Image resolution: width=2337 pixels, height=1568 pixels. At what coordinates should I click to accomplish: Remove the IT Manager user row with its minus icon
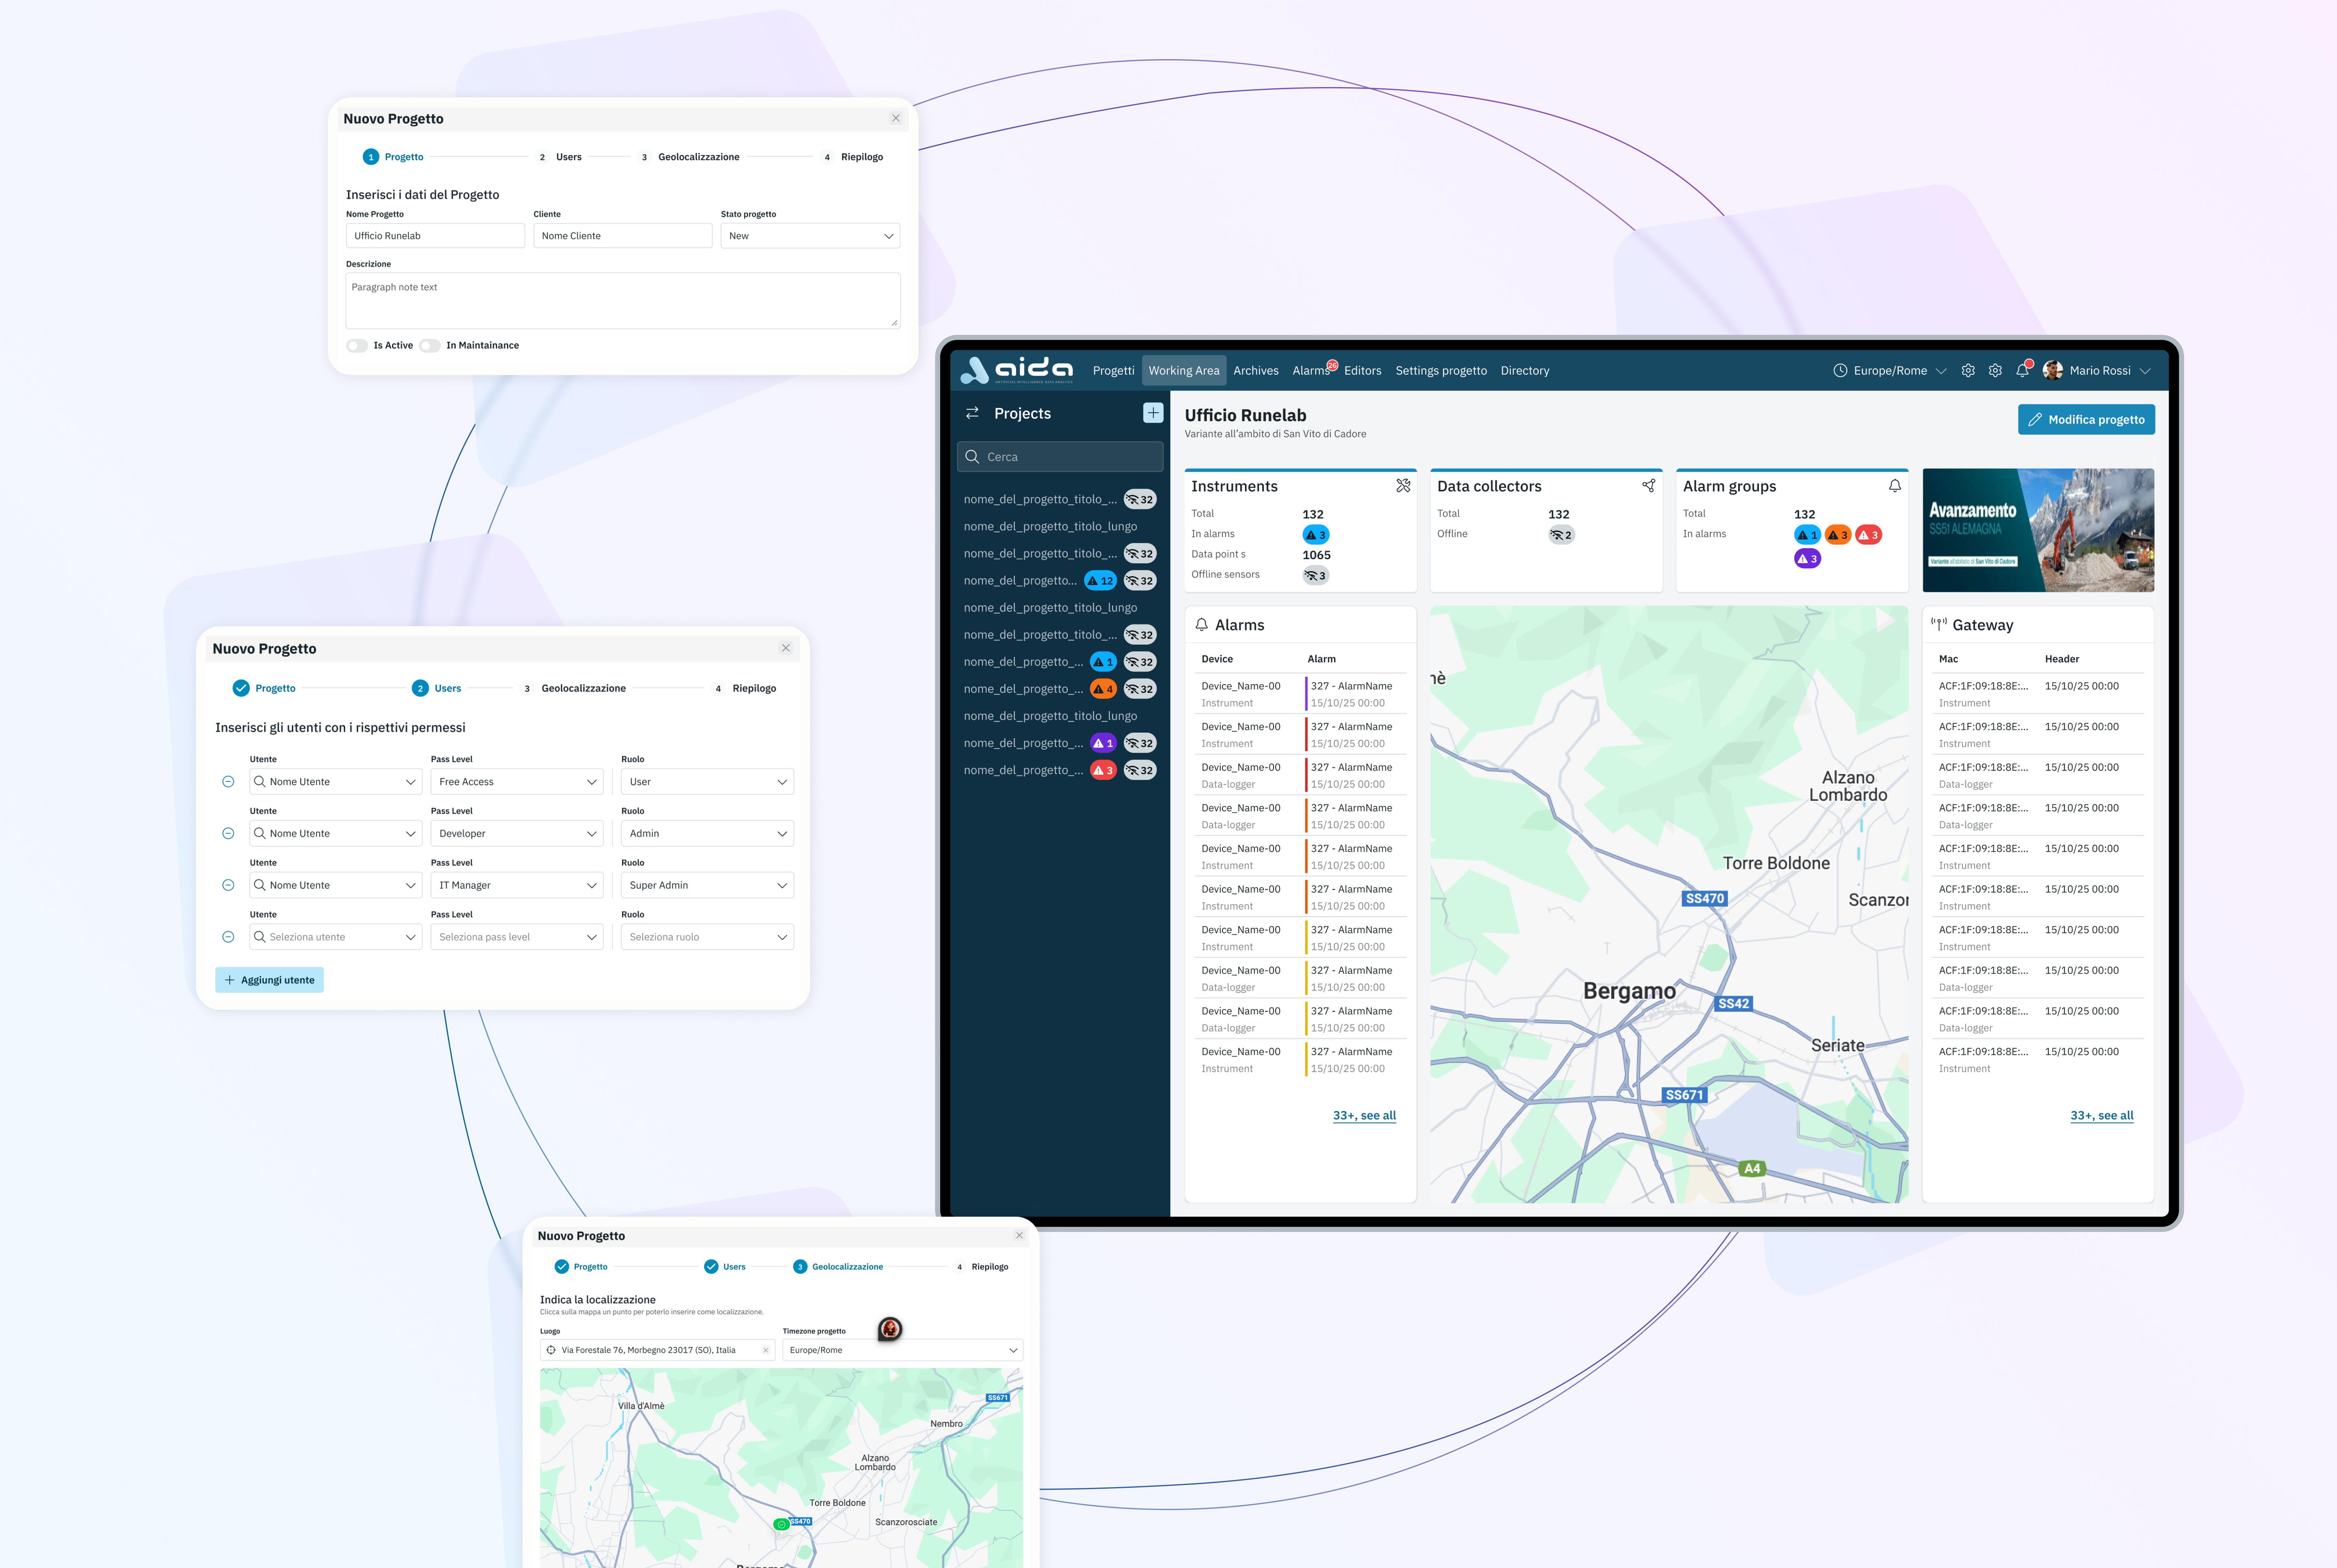(228, 885)
